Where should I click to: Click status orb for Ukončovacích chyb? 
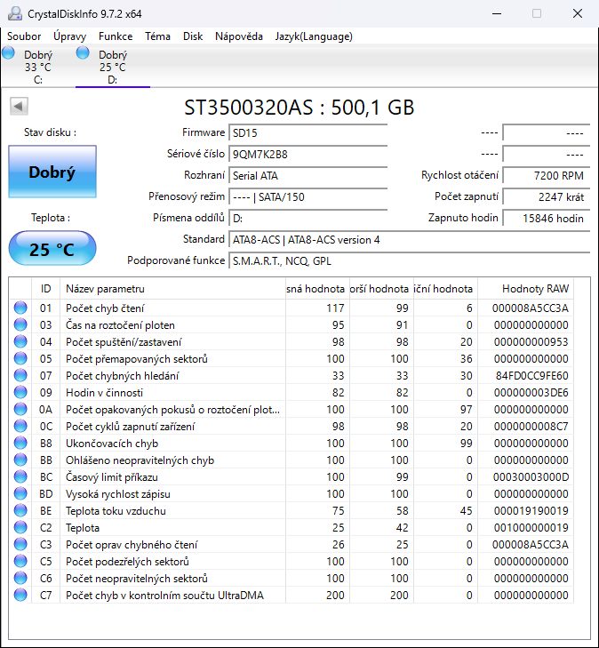point(20,443)
